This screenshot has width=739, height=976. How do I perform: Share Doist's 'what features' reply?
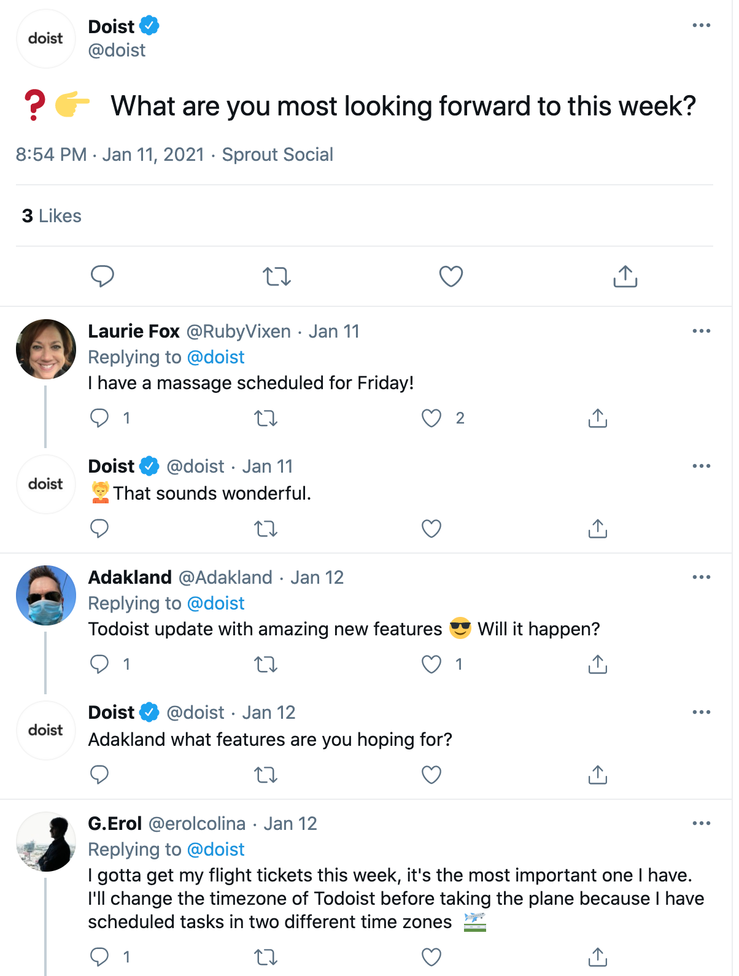click(598, 775)
